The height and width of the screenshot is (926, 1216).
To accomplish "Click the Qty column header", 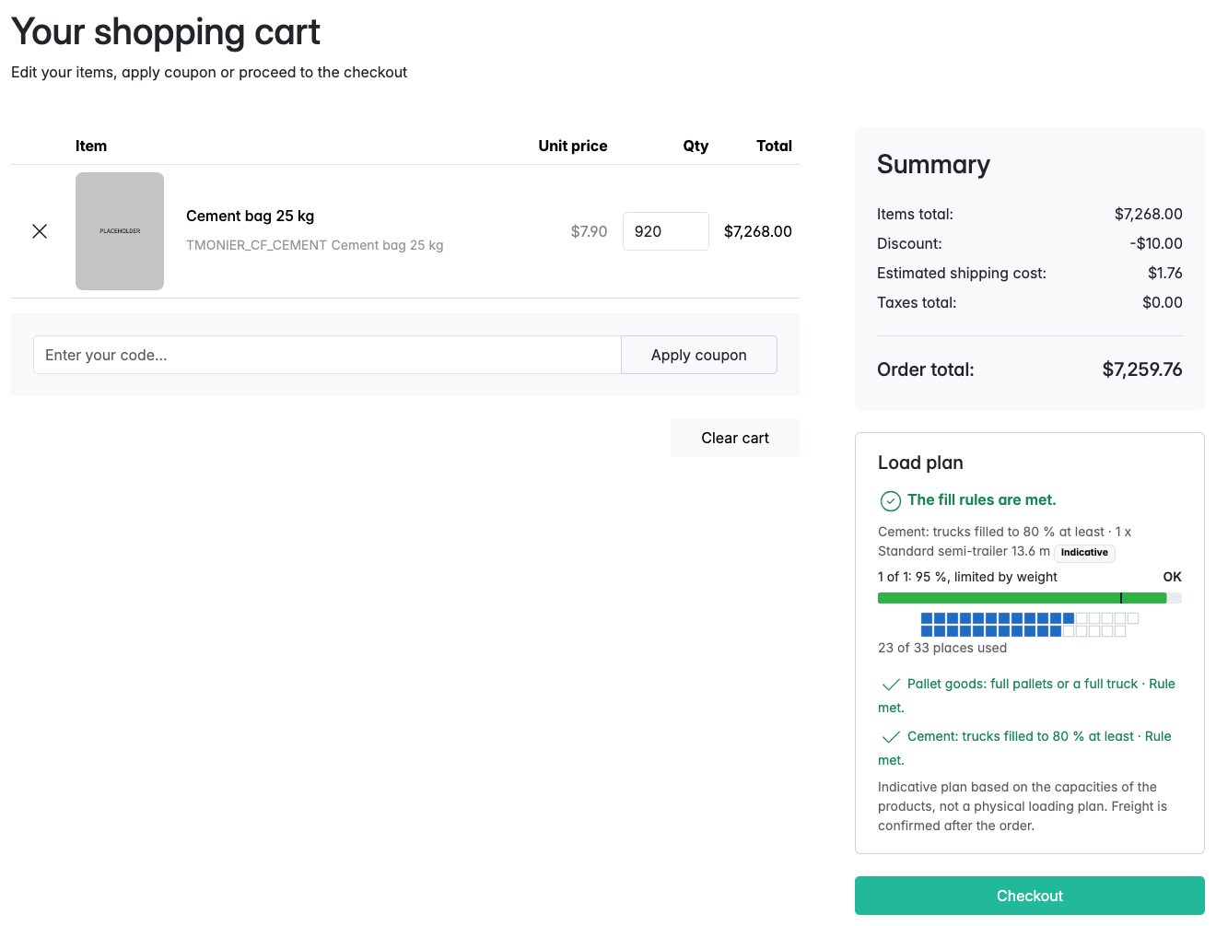I will click(696, 146).
